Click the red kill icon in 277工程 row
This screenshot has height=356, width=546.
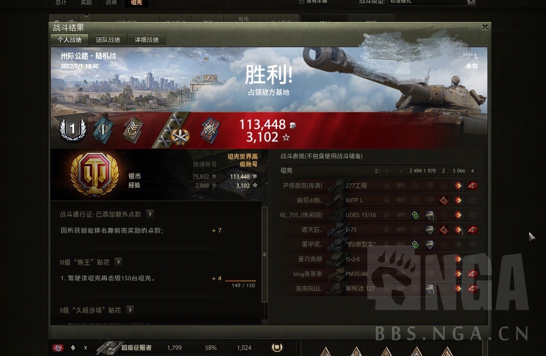point(473,186)
